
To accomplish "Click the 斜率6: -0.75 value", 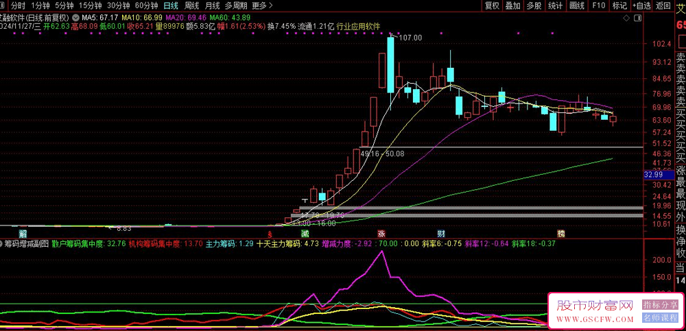I will tap(442, 244).
